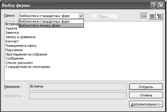The image size is (167, 112).
Task: Switch to small icons list view
Action: pos(144,16)
